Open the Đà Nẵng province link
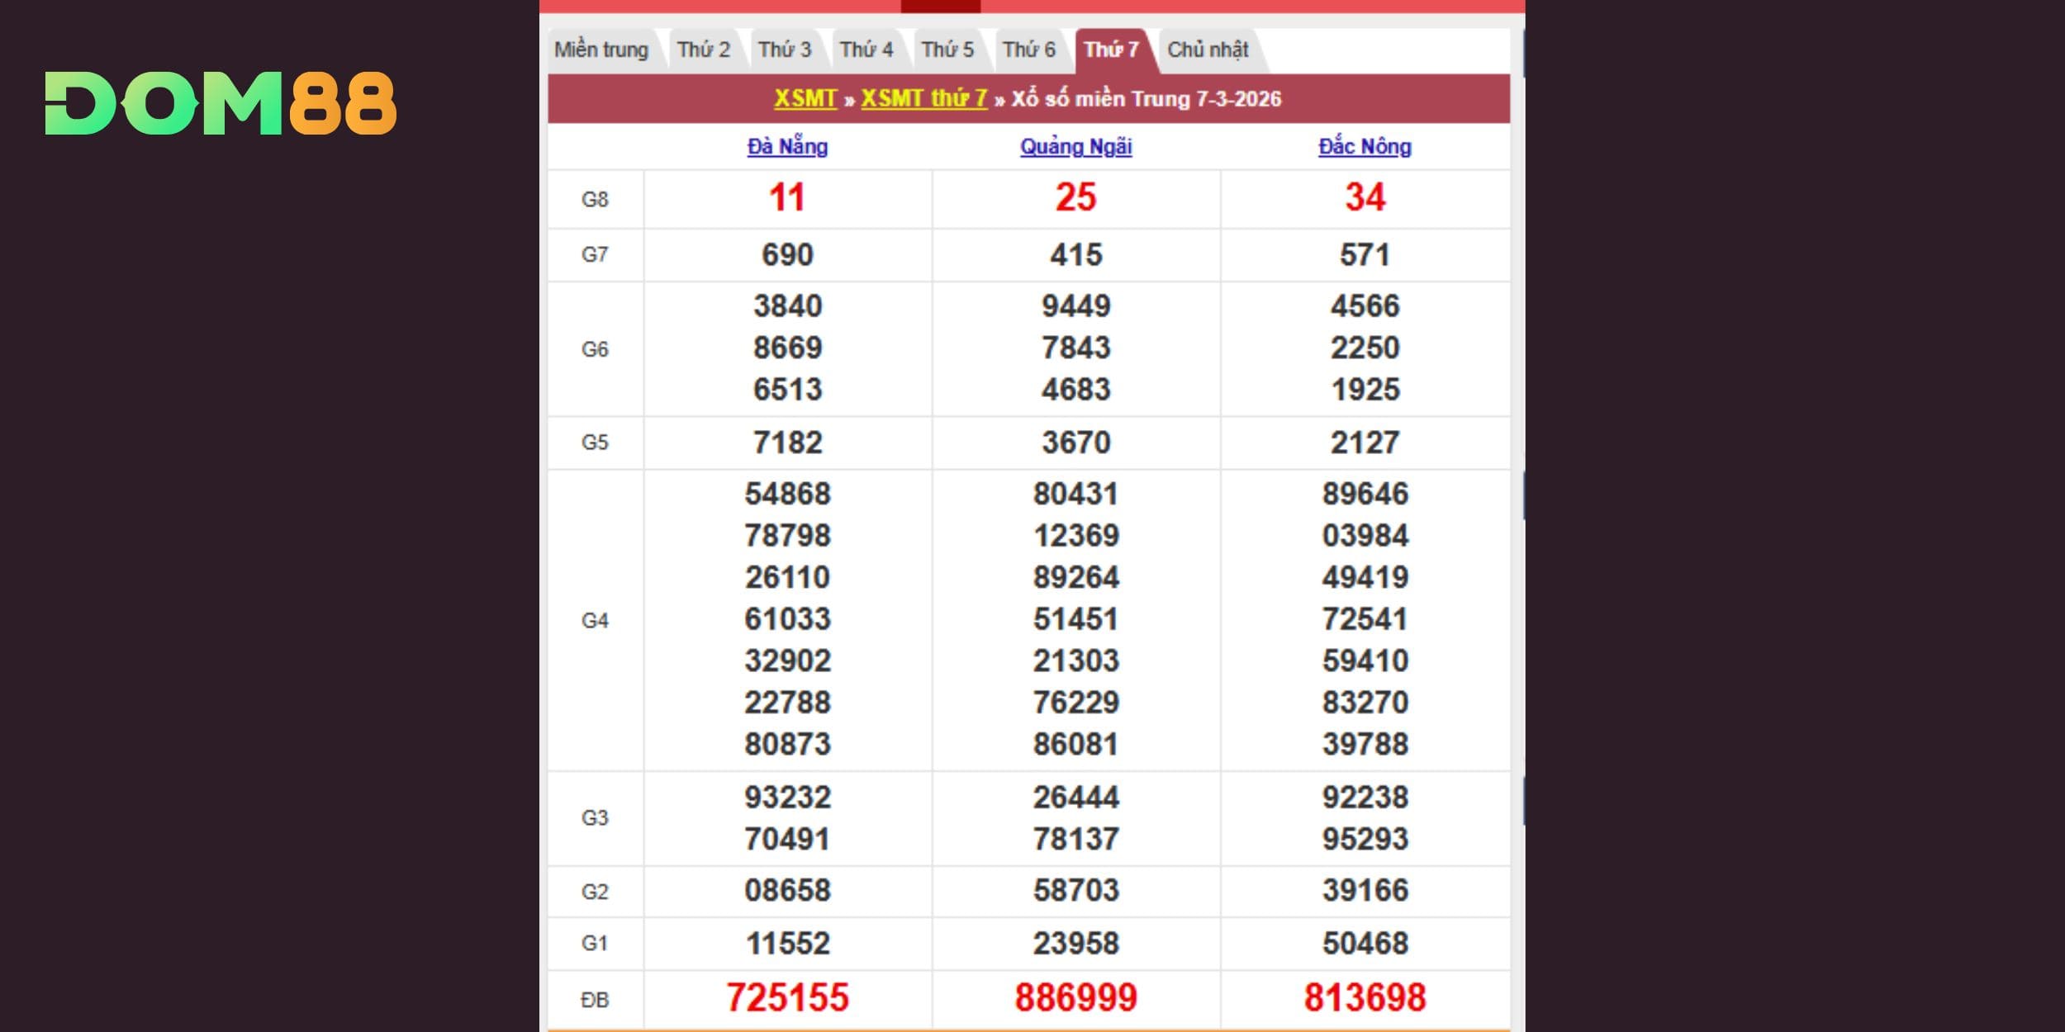The image size is (2065, 1032). tap(787, 147)
